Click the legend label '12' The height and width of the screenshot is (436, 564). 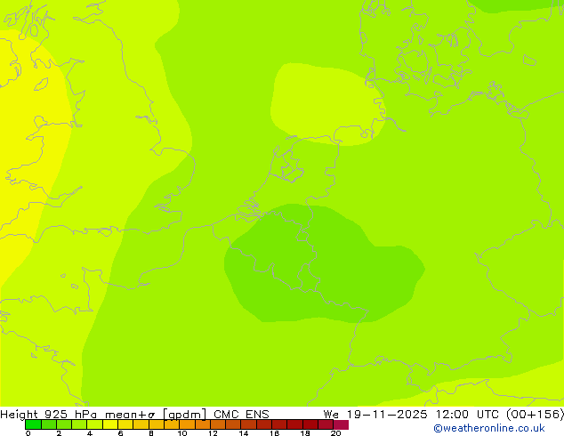(213, 433)
